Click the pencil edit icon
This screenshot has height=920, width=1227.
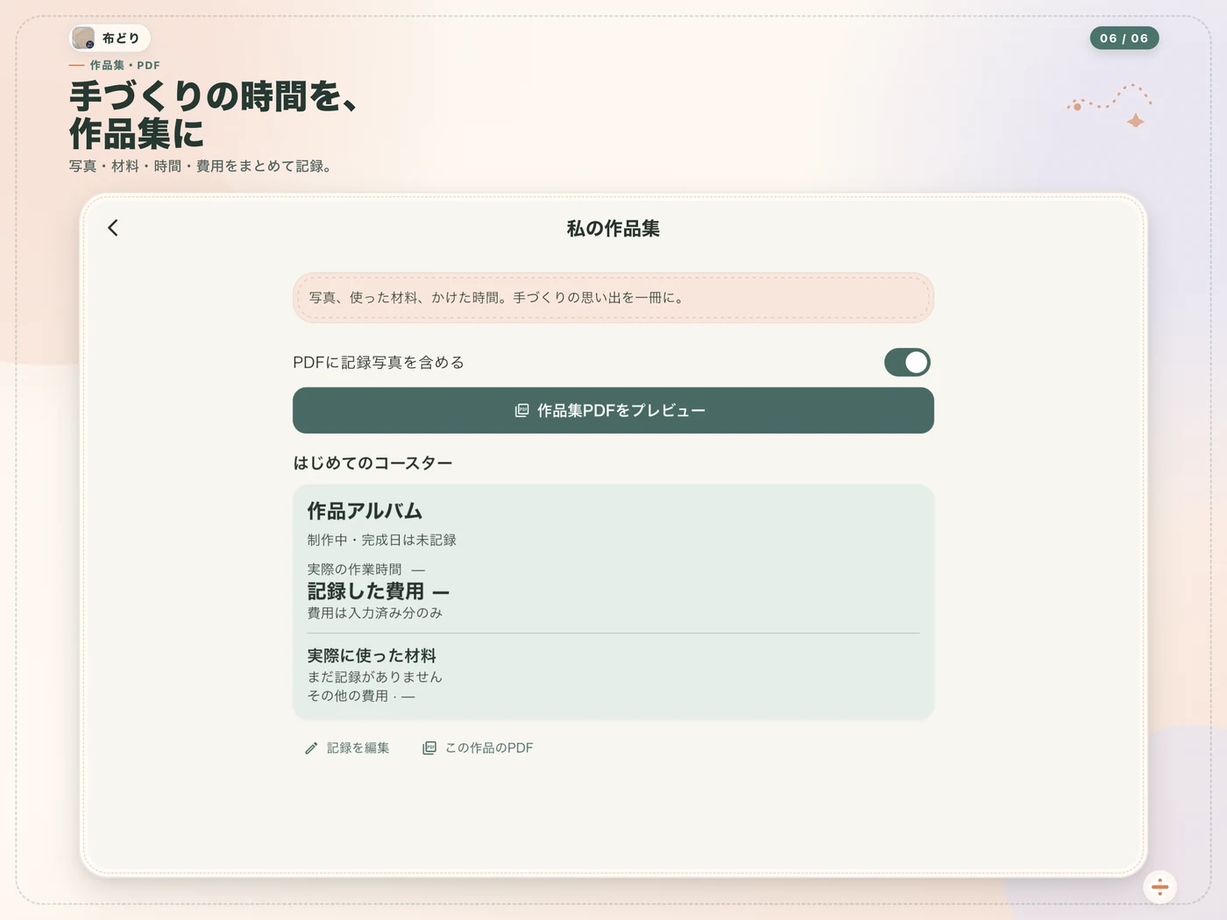(311, 748)
